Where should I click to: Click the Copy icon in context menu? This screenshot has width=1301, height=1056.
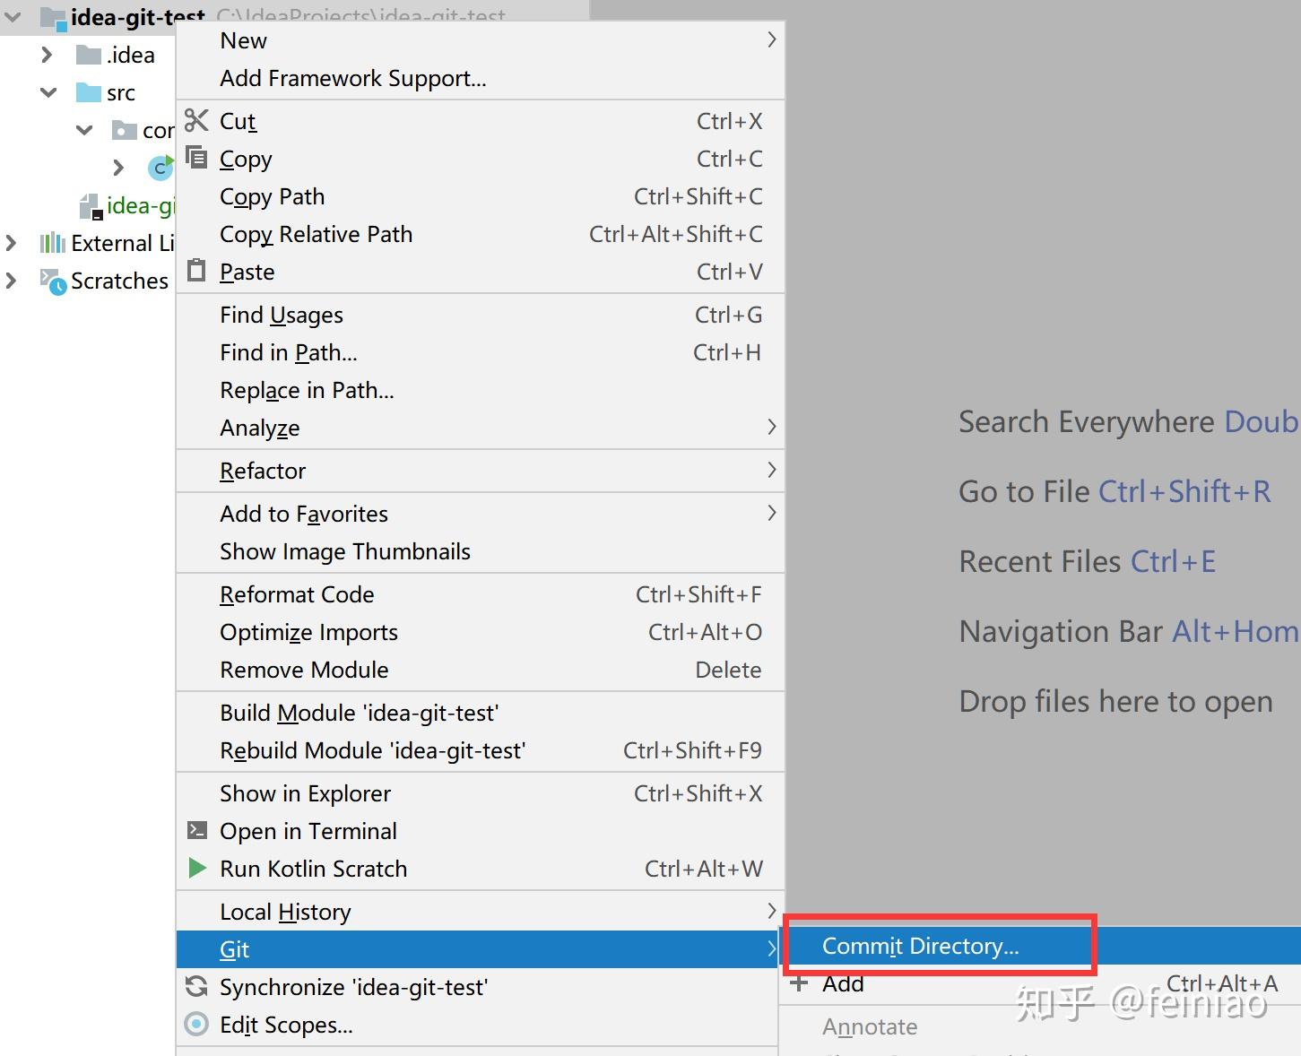[x=196, y=158]
